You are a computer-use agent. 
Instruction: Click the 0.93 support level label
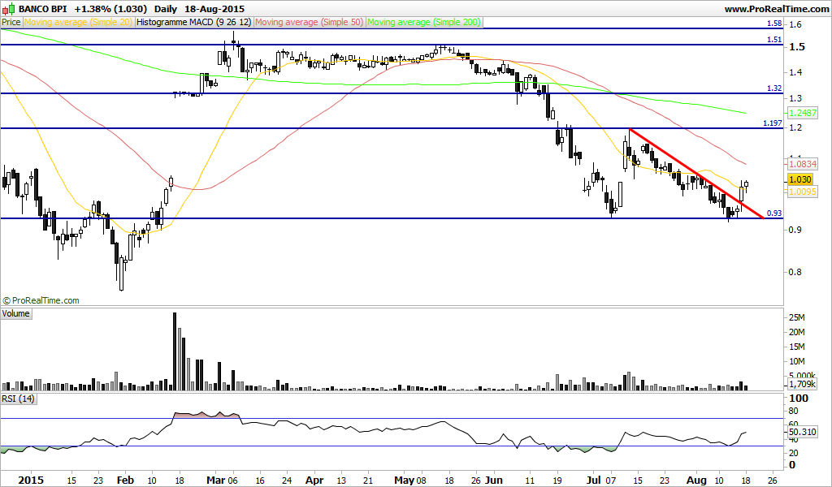click(x=774, y=213)
